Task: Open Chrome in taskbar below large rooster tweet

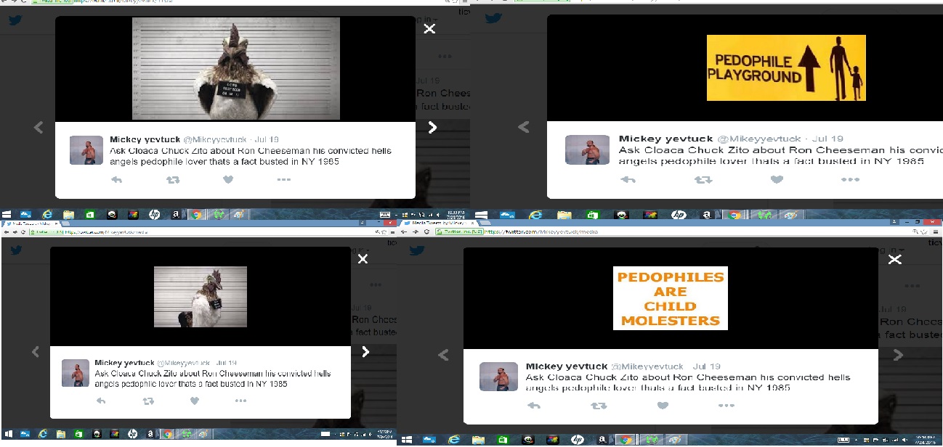Action: click(195, 215)
